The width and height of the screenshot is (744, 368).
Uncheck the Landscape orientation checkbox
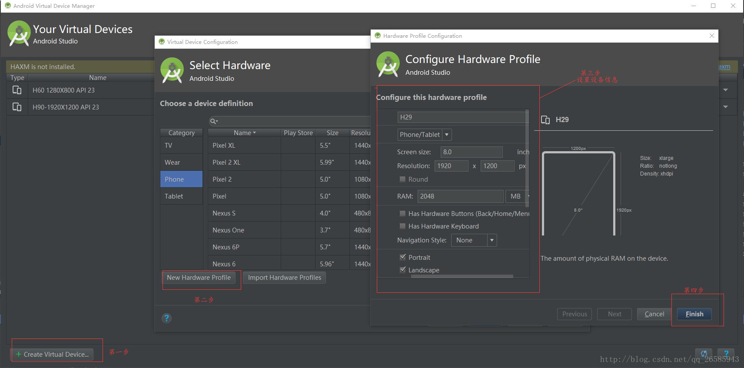pyautogui.click(x=402, y=270)
